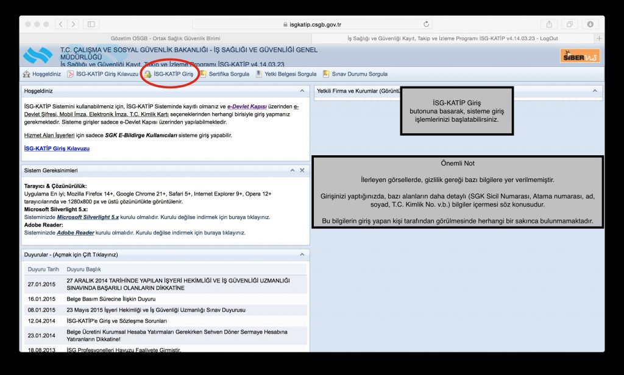Toggle the Safari sidebar button
The height and width of the screenshot is (375, 624).
[x=91, y=24]
